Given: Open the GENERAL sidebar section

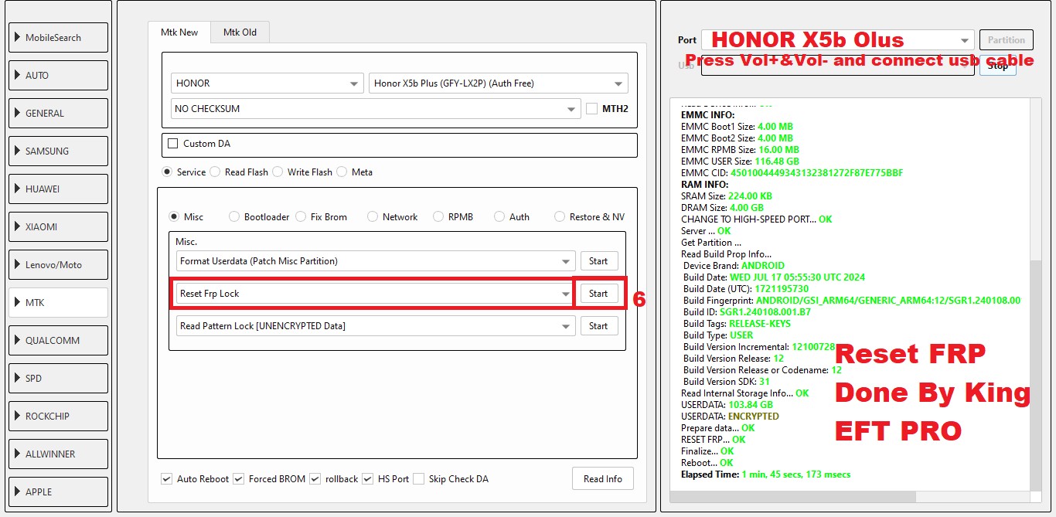Looking at the screenshot, I should click(x=59, y=114).
